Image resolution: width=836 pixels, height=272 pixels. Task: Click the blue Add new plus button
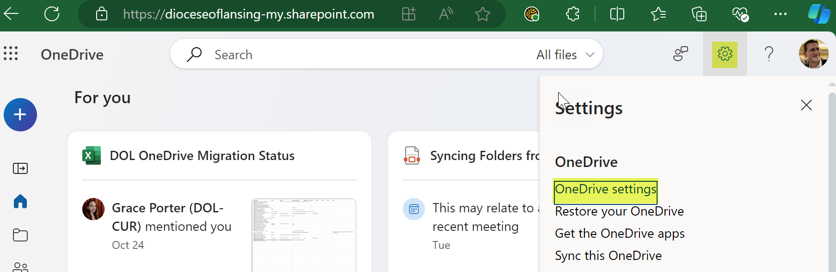[x=20, y=115]
